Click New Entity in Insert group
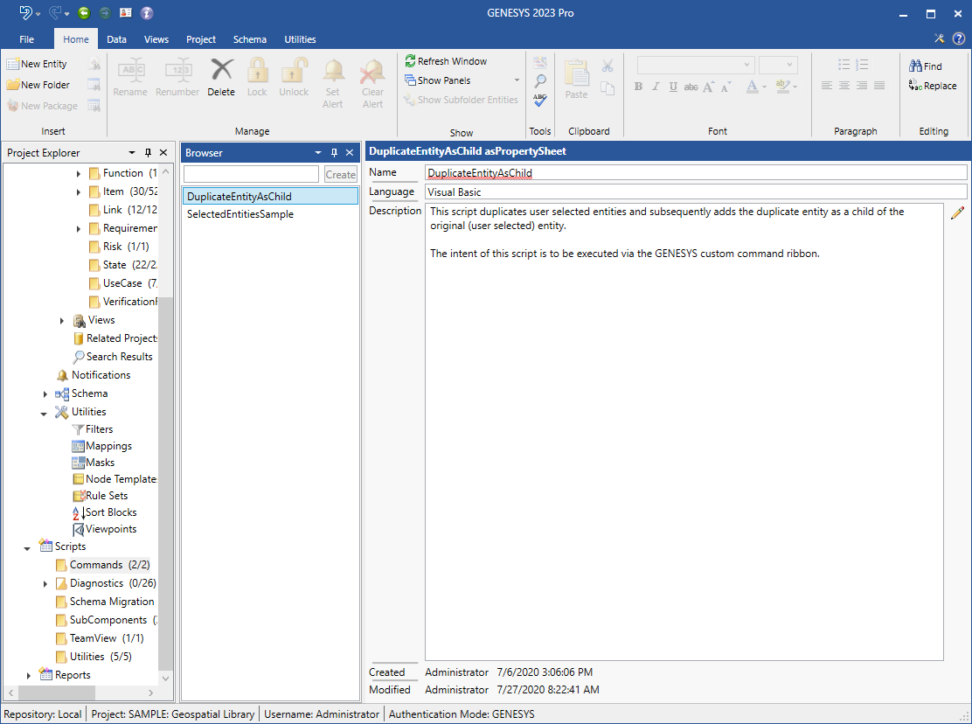Image resolution: width=972 pixels, height=724 pixels. click(x=37, y=64)
